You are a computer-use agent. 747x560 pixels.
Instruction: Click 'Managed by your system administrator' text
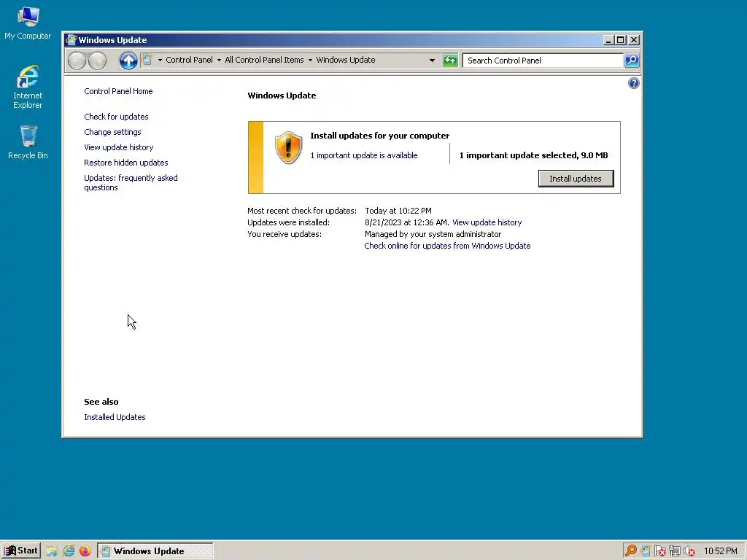point(433,234)
